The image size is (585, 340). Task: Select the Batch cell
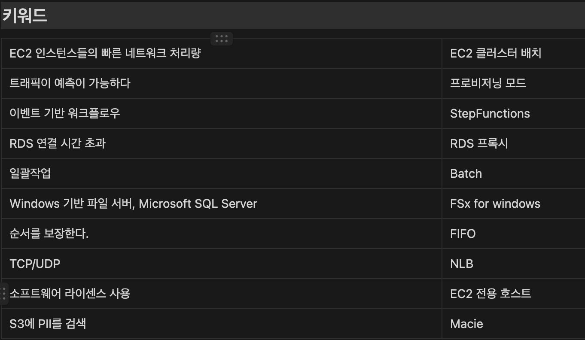(514, 173)
